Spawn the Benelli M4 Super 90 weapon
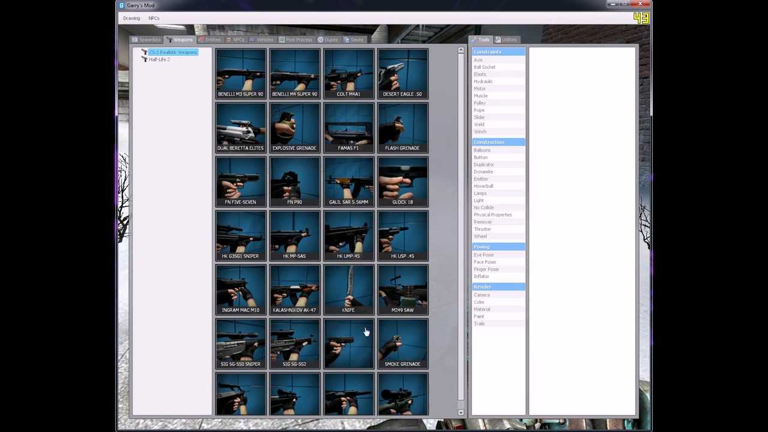Viewport: 768px width, 432px height. 295,73
